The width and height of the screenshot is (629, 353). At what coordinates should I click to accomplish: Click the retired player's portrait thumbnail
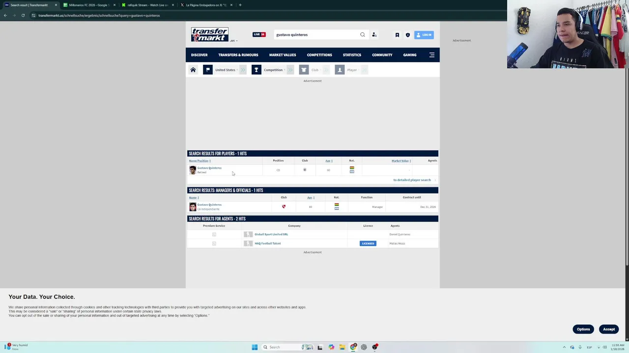click(193, 170)
